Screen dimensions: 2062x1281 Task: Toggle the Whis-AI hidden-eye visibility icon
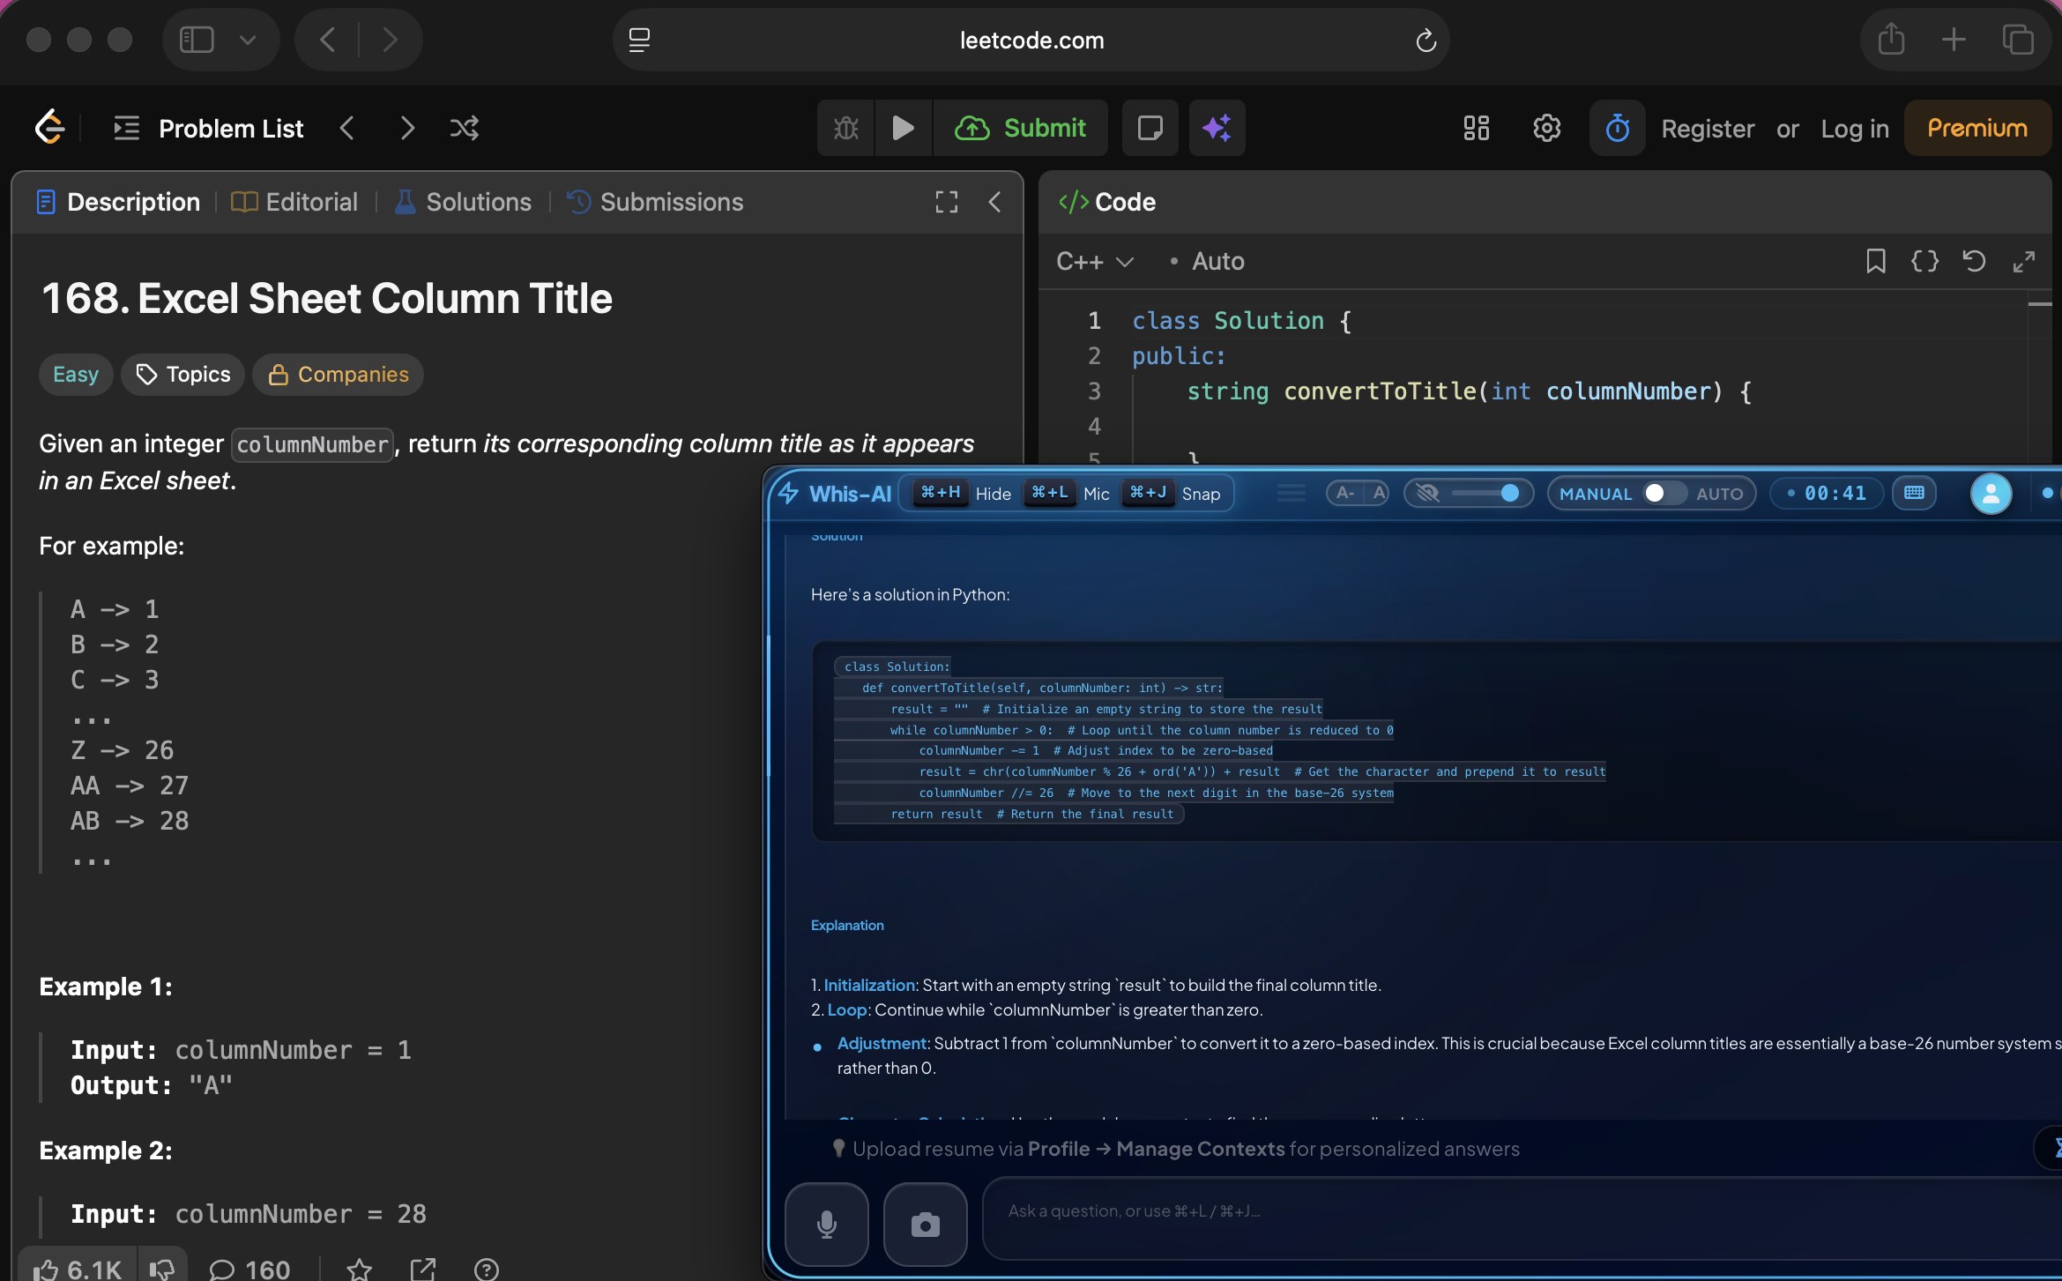(x=1428, y=493)
